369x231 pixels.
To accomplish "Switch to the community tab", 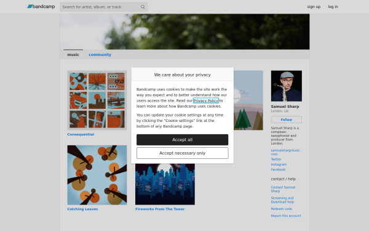I will [x=100, y=54].
